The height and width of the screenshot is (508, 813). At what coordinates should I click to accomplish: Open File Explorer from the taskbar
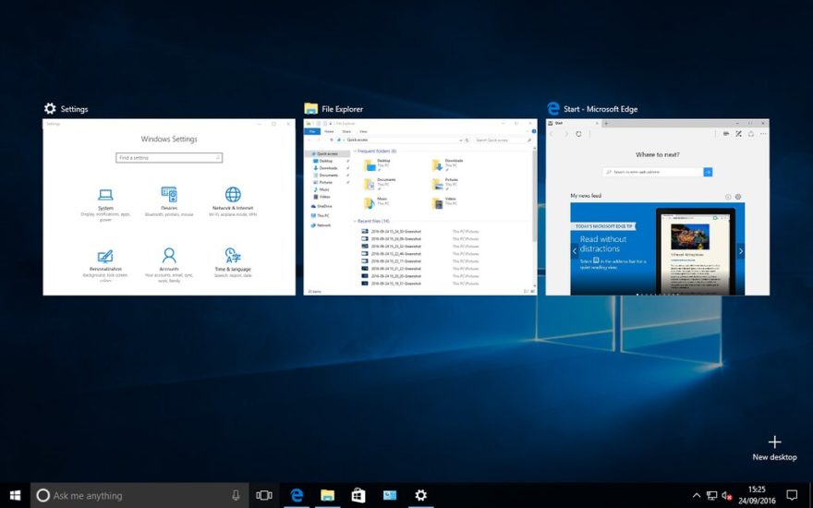pyautogui.click(x=327, y=496)
